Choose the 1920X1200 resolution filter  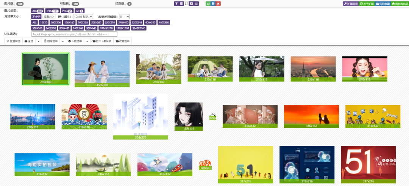(123, 28)
